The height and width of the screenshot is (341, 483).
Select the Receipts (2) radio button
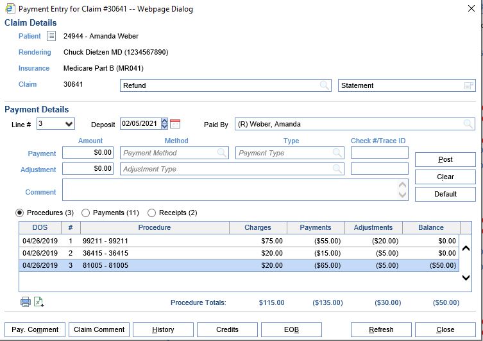152,213
